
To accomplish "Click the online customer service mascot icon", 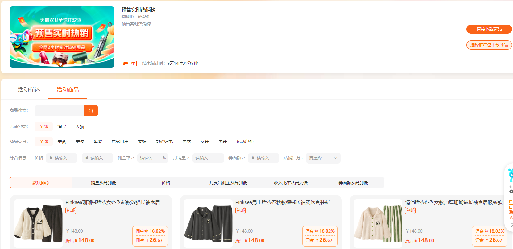I will point(511,176).
